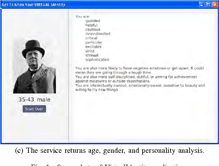Click the 'shrewd' trait word
Viewport: 219px width, 166px height.
coord(92,55)
